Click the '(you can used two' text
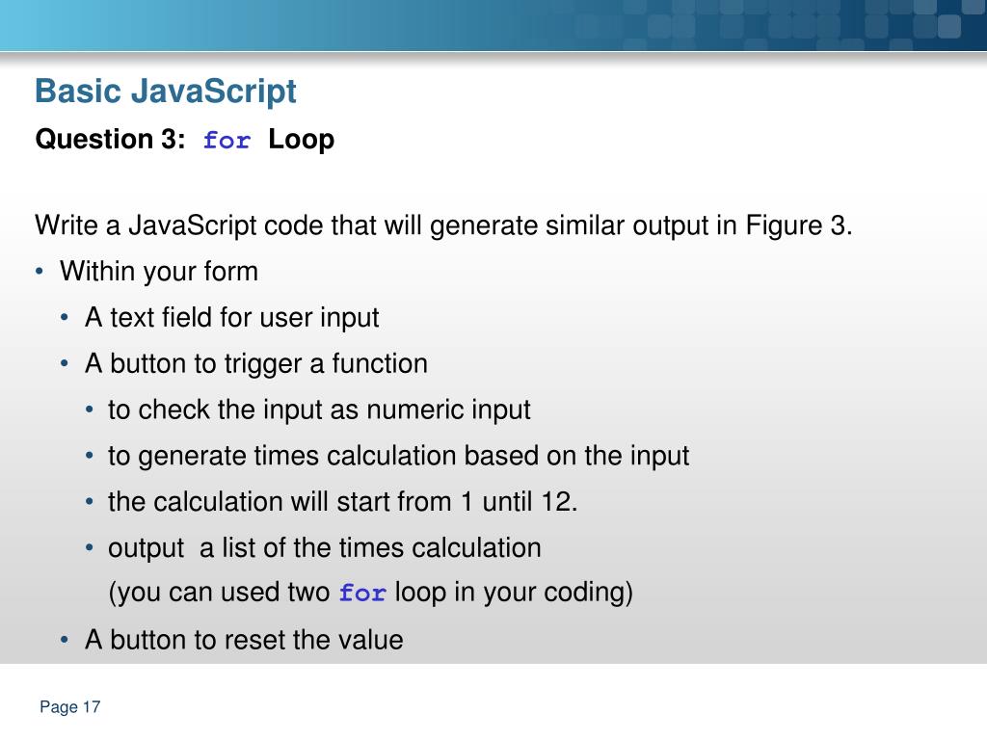Viewport: 987px width, 740px height. 219,593
